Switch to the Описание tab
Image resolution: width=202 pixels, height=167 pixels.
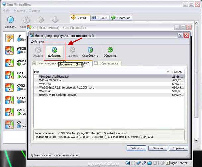(x=121, y=18)
